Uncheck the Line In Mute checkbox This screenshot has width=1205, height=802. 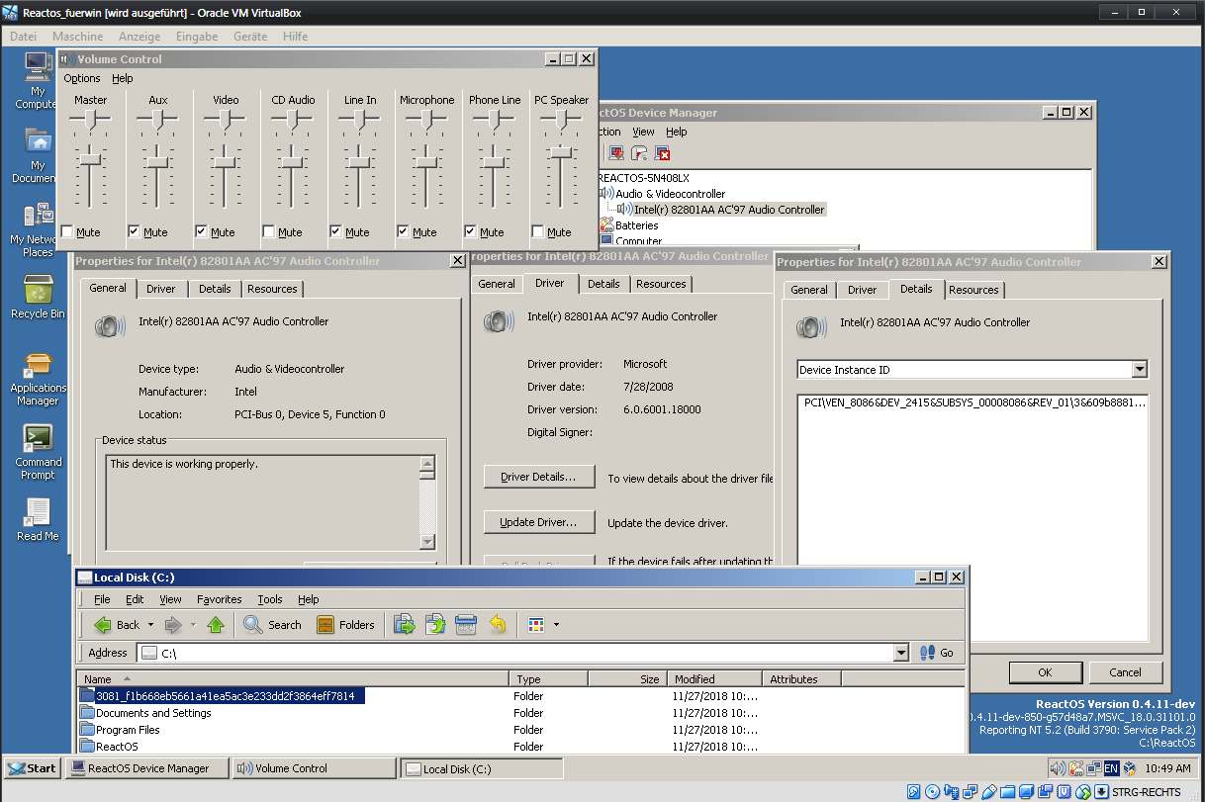[335, 232]
